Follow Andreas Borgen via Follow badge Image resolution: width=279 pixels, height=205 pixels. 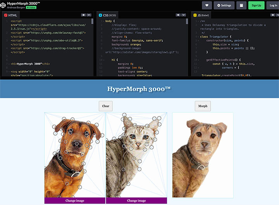point(31,7)
